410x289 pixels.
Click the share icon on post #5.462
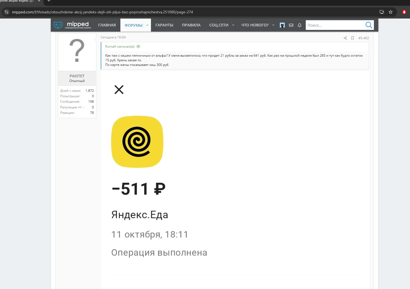click(345, 38)
